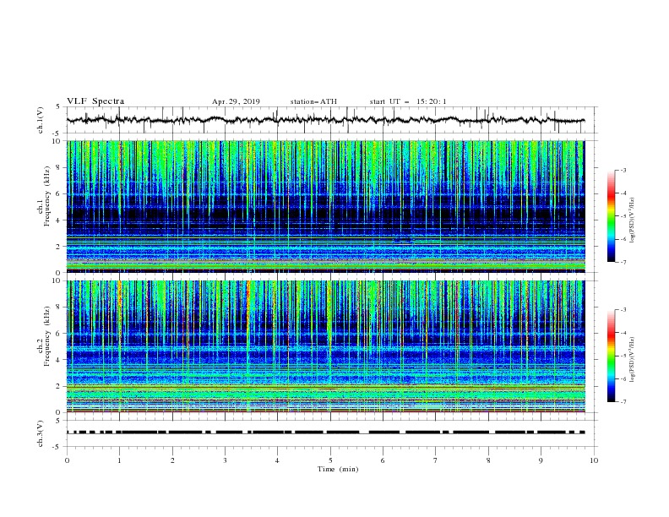Image resolution: width=669 pixels, height=517 pixels.
Task: Click the ch.2 spectrogram color scale bar
Action: [611, 356]
